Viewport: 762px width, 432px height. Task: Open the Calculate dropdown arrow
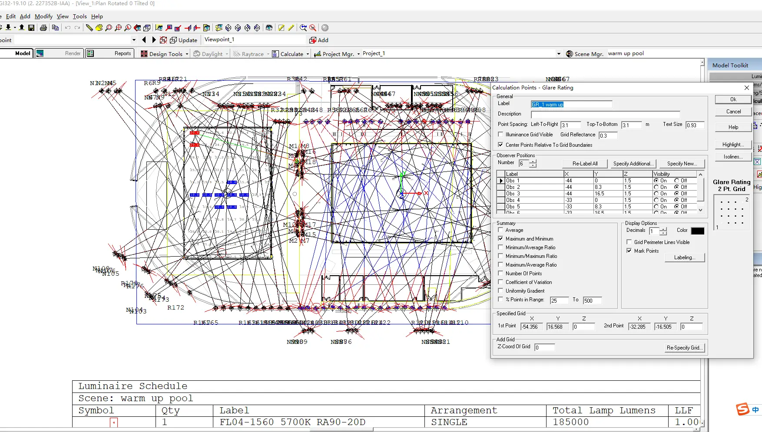point(308,54)
